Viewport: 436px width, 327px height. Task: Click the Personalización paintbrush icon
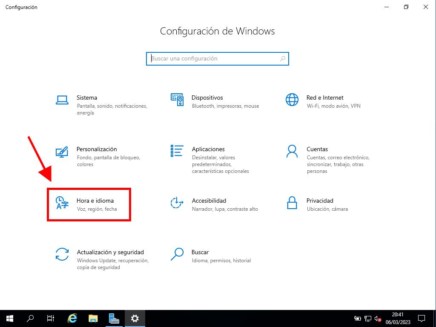coord(62,152)
